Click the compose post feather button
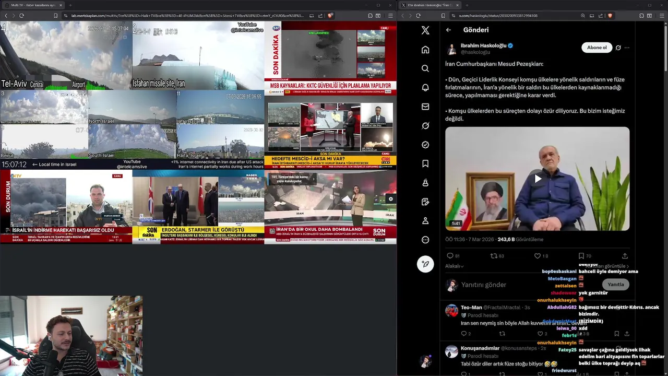The height and width of the screenshot is (376, 668). (x=425, y=264)
